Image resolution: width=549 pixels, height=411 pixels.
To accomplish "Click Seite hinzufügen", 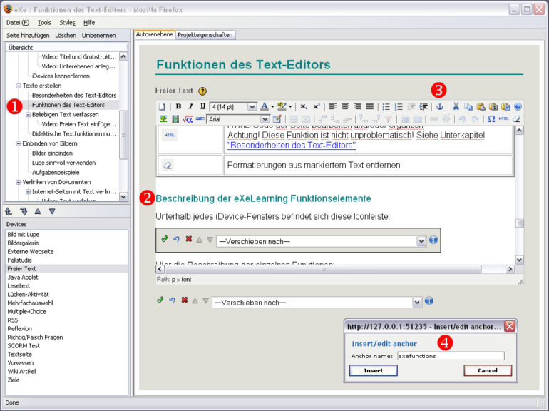I will pyautogui.click(x=28, y=36).
